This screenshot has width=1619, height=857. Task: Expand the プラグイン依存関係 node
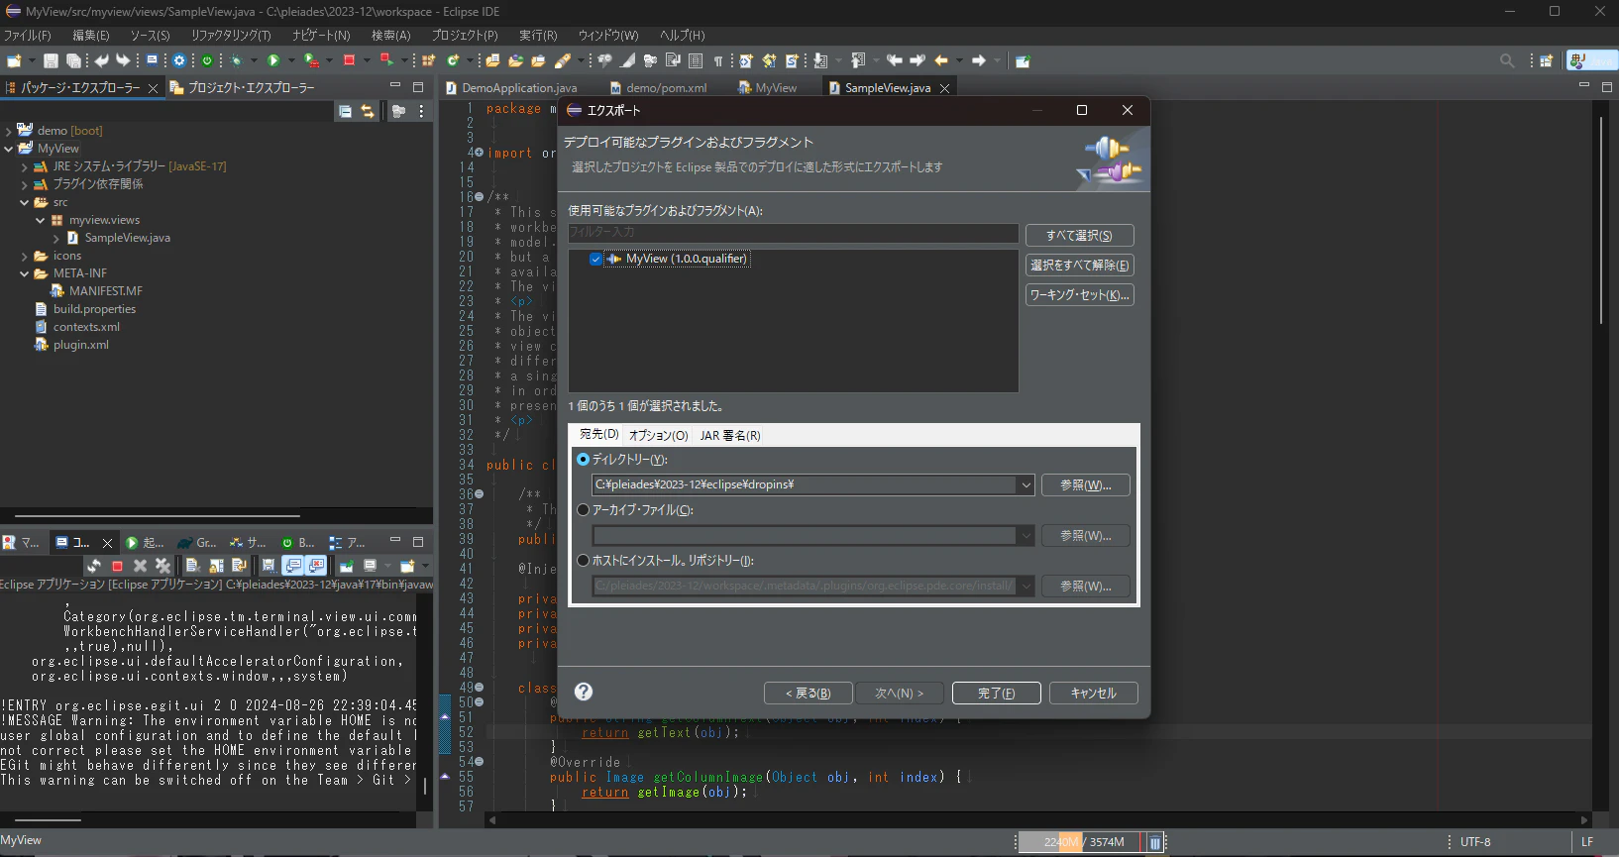click(x=25, y=184)
